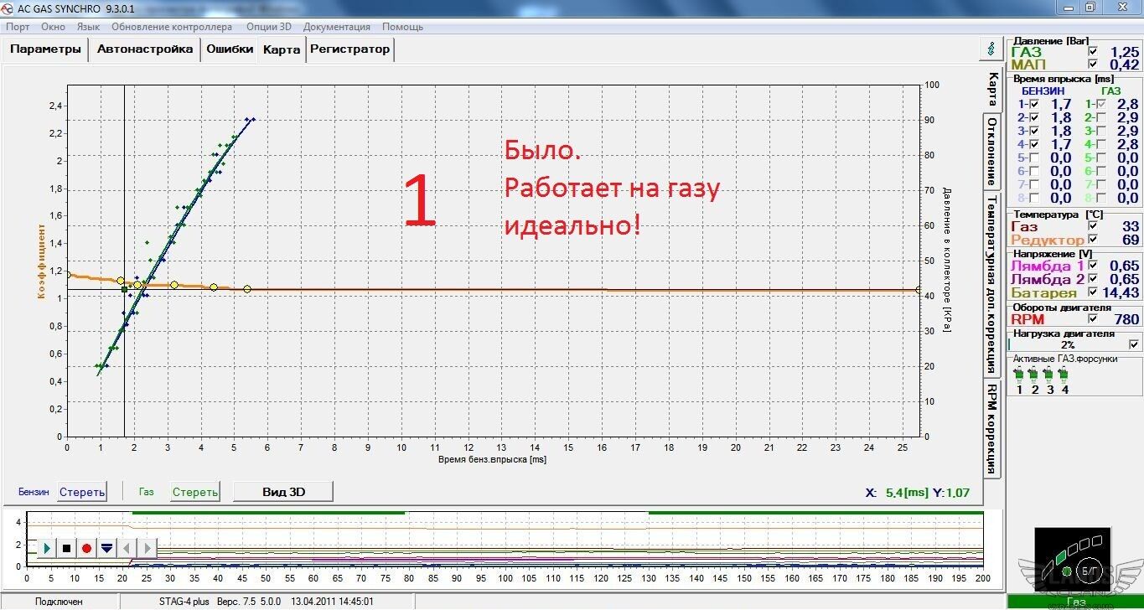
Task: Open the Температурная доп. коррекция side tab
Action: pyautogui.click(x=992, y=285)
